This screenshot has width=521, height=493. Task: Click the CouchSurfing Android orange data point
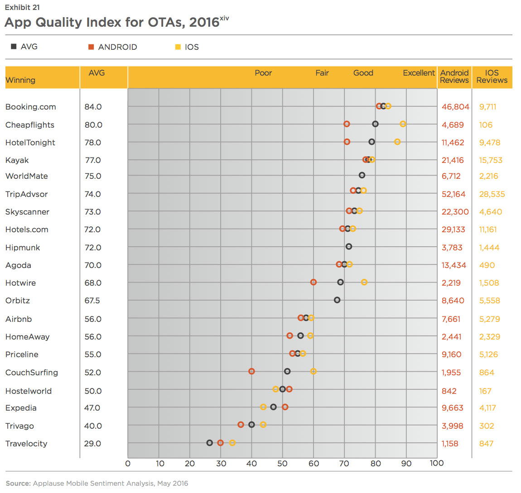point(251,371)
